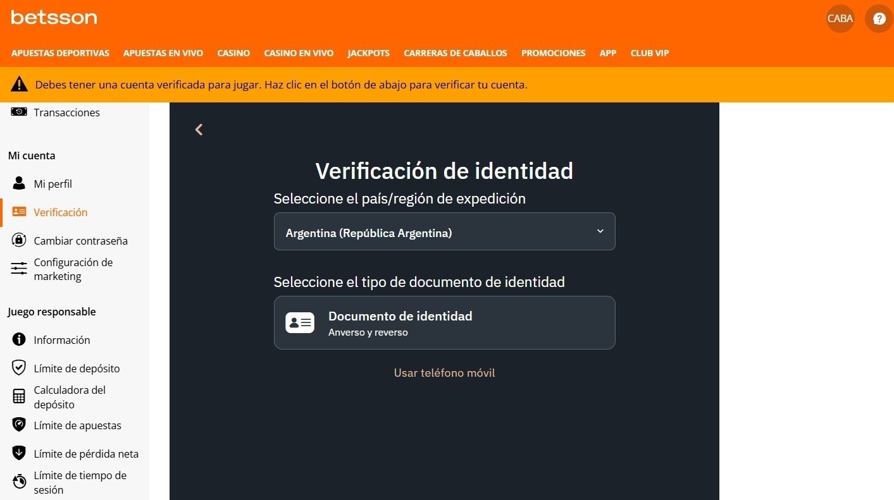Click the Límite de depósito shield icon
Viewport: 894px width, 500px height.
(x=18, y=367)
